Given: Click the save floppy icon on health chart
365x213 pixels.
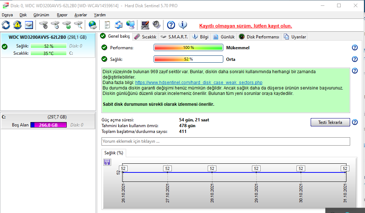Looking at the screenshot, I should pos(107,162).
